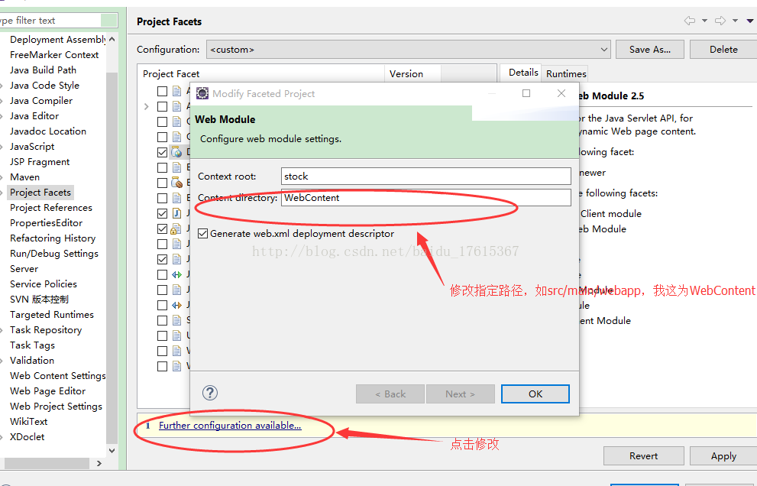Click the lock document facet icon
Screen dimensions: 757x486
176,228
